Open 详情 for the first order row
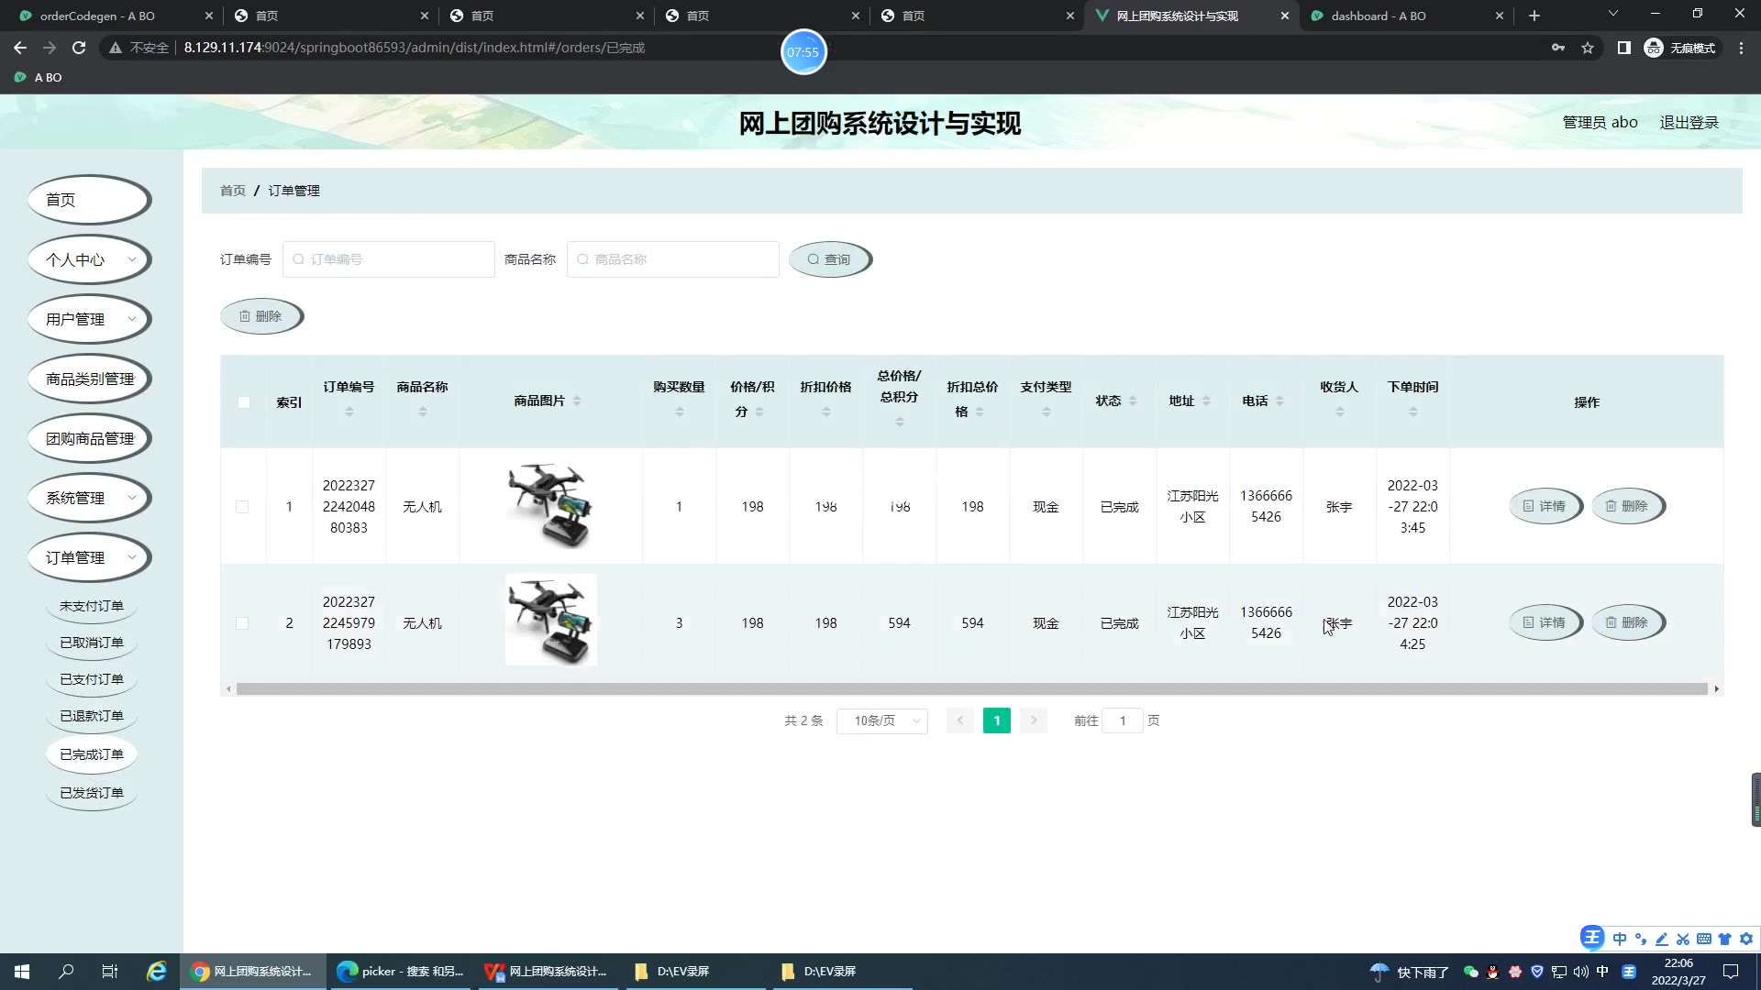 [1545, 506]
